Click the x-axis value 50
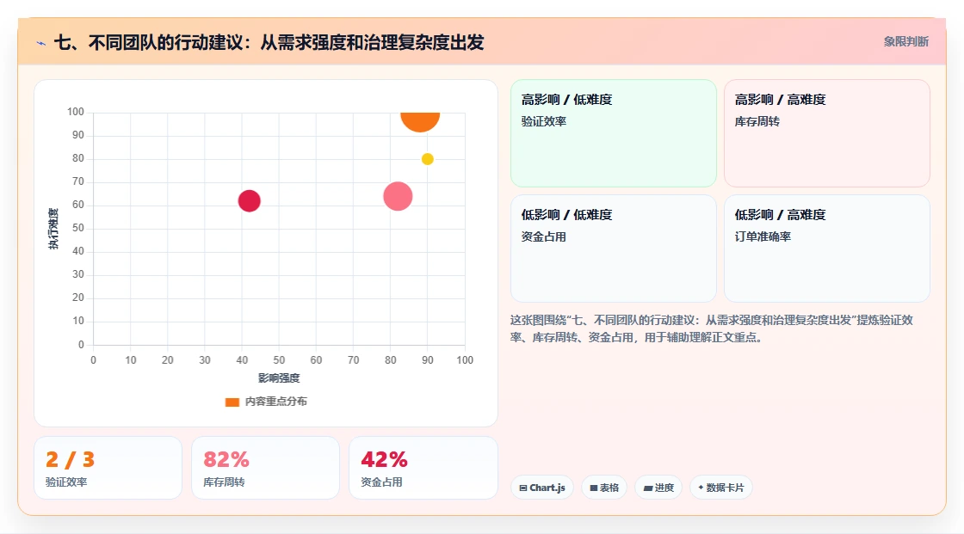This screenshot has width=964, height=534. click(x=279, y=360)
